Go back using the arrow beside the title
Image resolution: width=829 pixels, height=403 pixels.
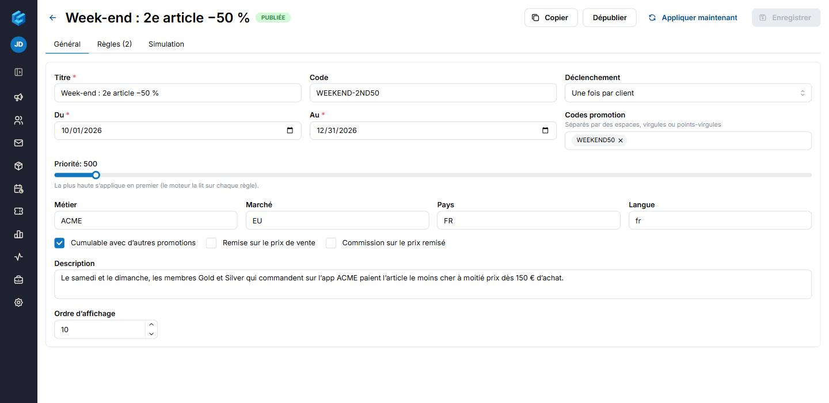(x=53, y=18)
